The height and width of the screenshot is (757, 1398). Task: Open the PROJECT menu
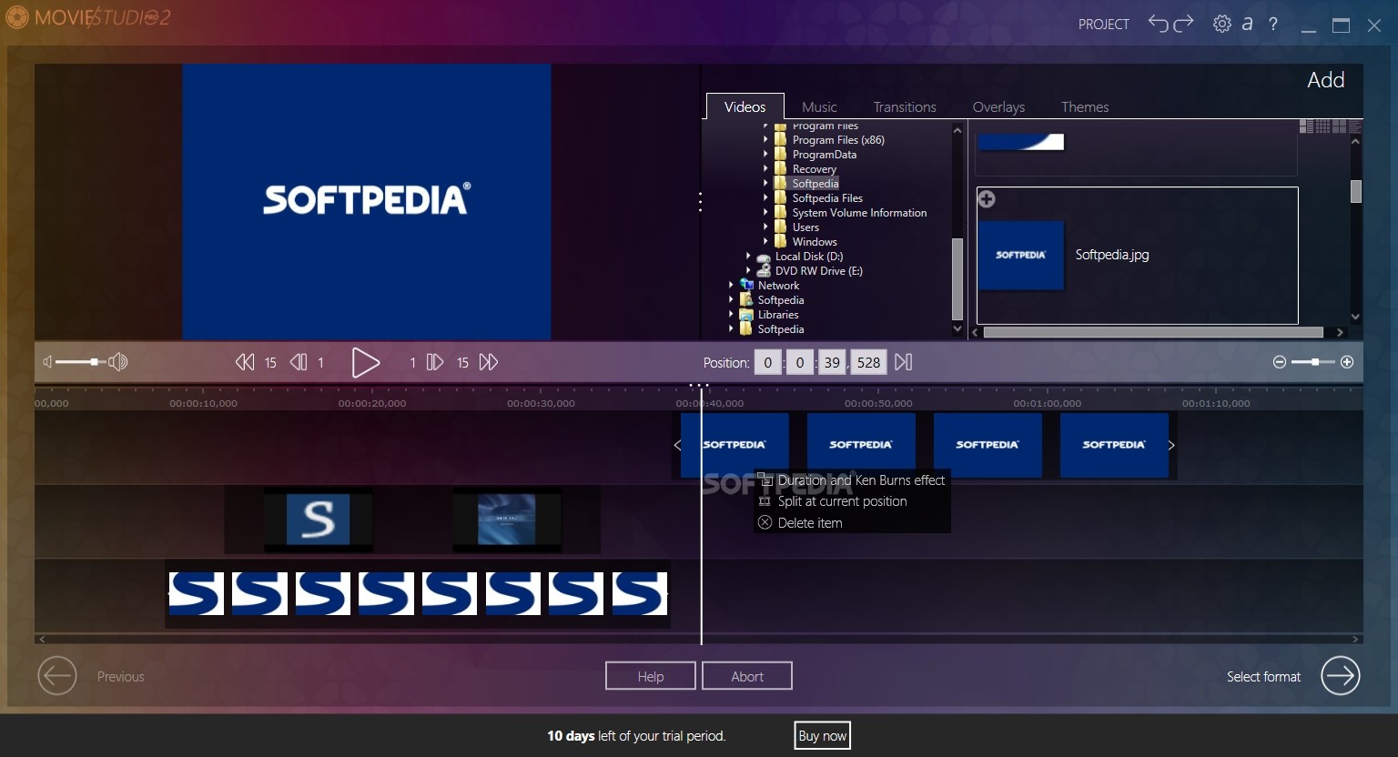coord(1104,24)
